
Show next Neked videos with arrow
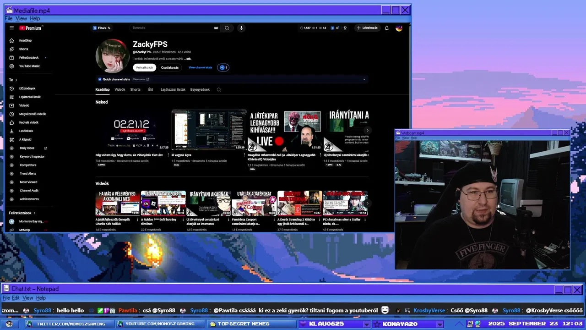coord(367,130)
